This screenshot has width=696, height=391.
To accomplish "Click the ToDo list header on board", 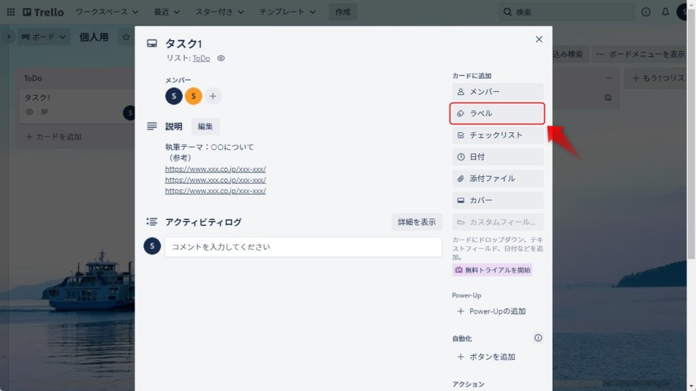I will 33,78.
